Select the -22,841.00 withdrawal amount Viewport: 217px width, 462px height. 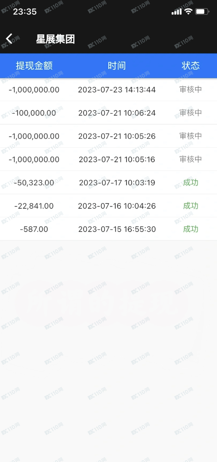34,206
